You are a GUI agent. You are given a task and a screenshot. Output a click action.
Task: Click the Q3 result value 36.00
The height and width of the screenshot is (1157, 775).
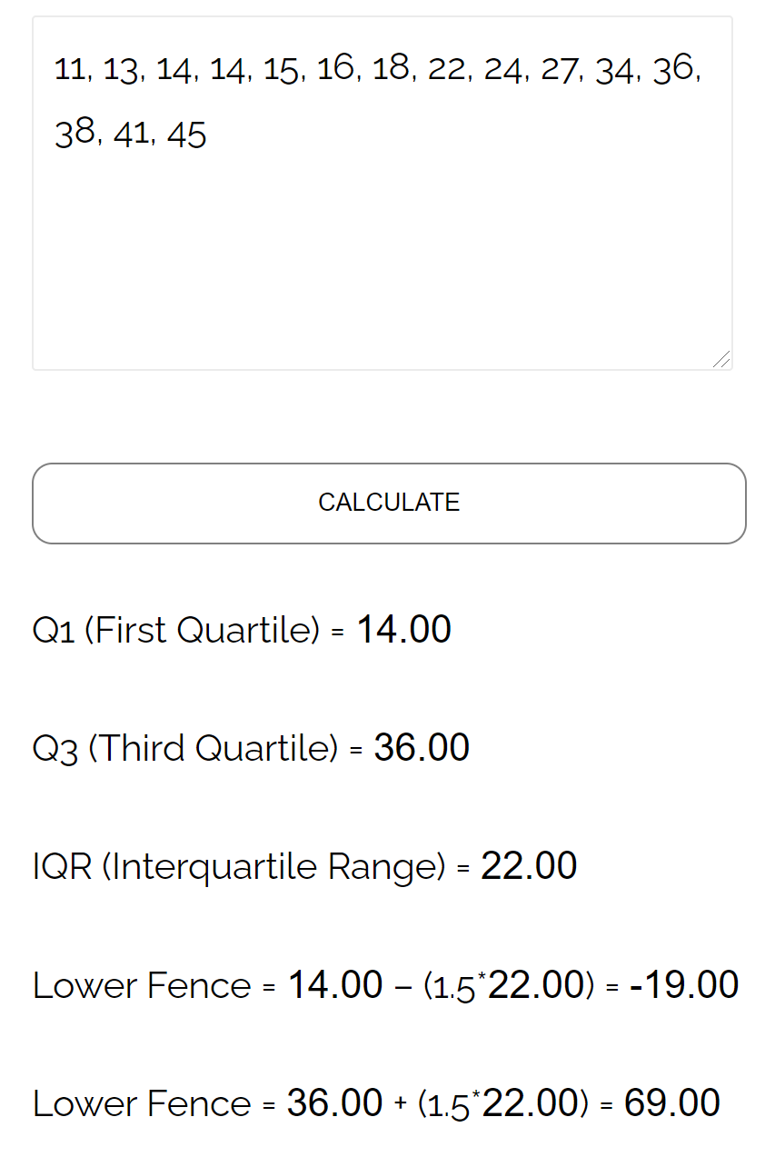(x=422, y=748)
